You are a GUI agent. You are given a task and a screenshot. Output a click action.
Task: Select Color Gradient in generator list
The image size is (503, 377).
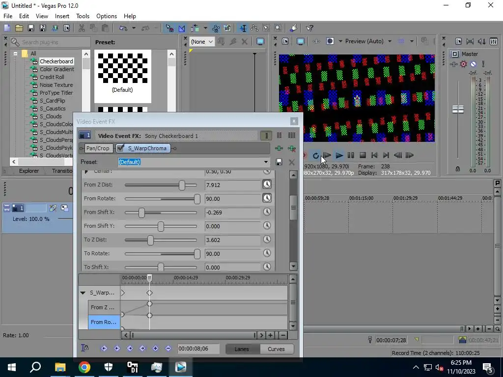pyautogui.click(x=57, y=69)
